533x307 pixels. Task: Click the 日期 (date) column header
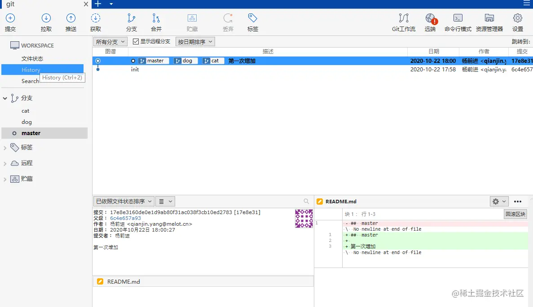coord(433,51)
